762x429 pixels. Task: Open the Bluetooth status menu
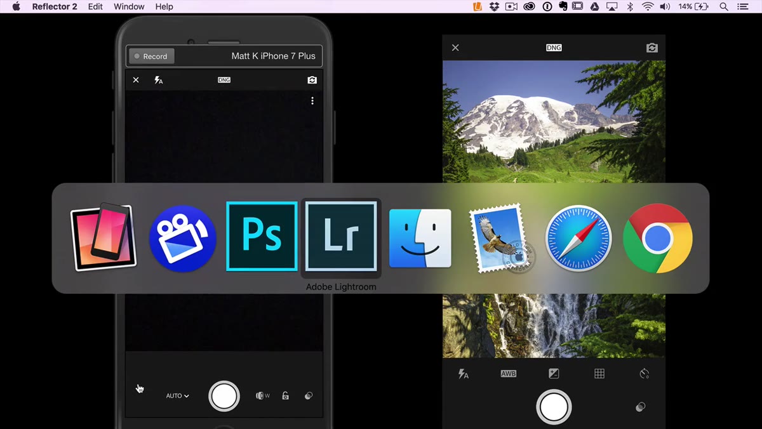coord(630,6)
